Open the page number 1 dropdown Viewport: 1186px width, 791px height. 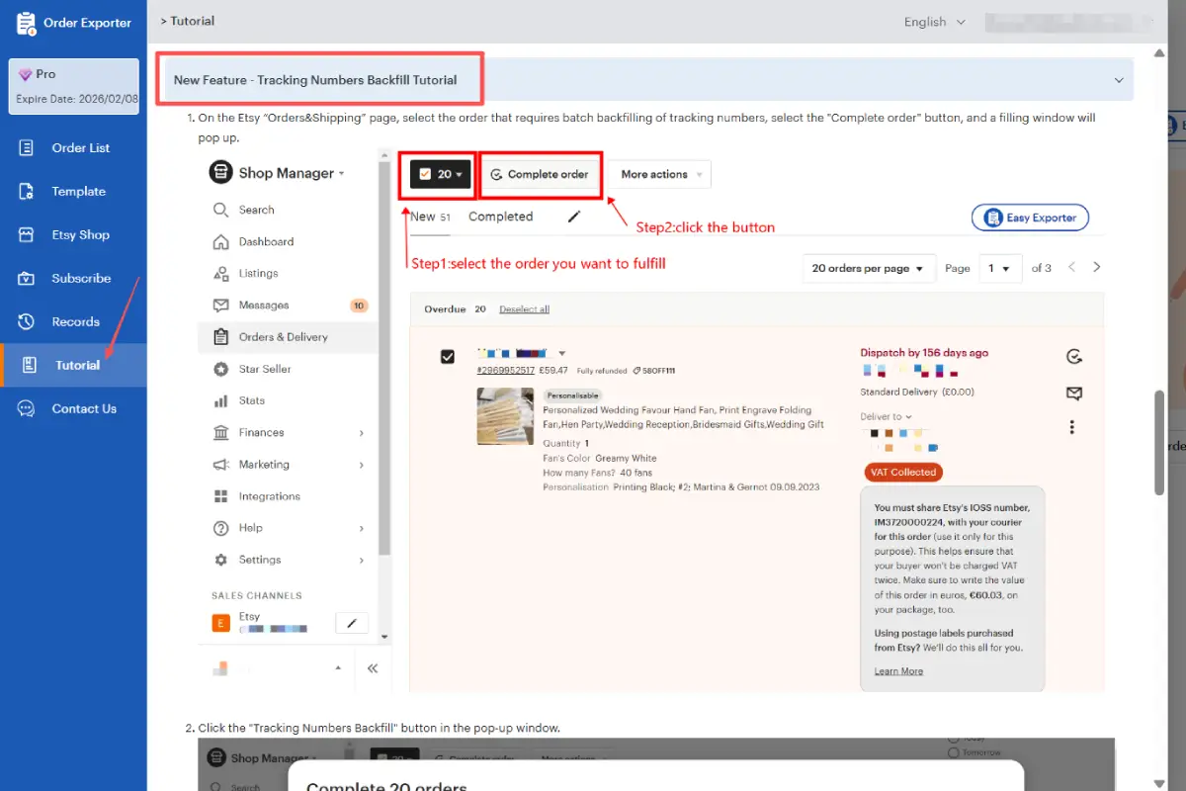[x=999, y=268]
